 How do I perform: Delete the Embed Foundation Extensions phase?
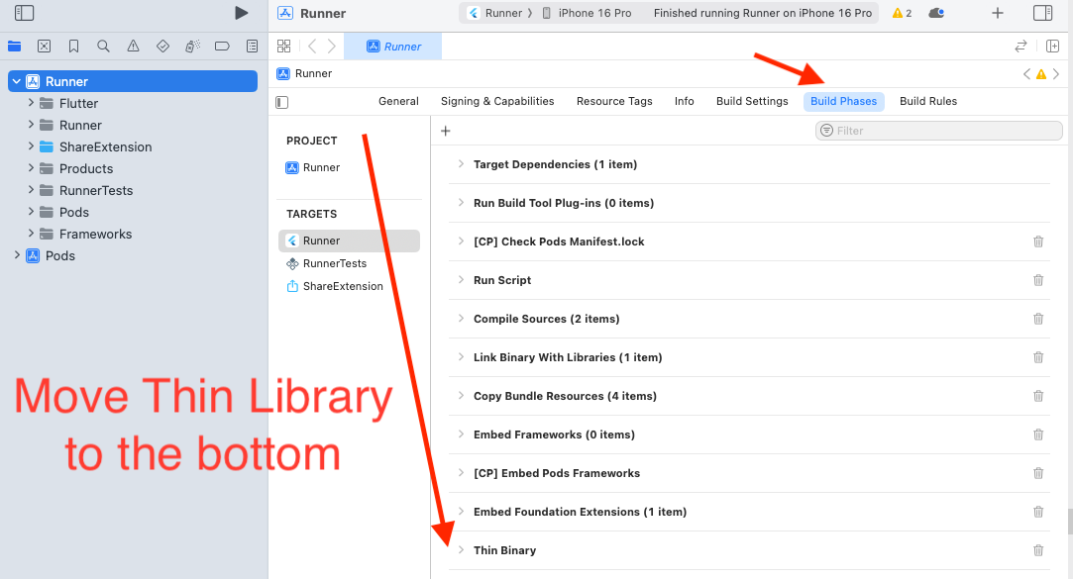(1038, 512)
